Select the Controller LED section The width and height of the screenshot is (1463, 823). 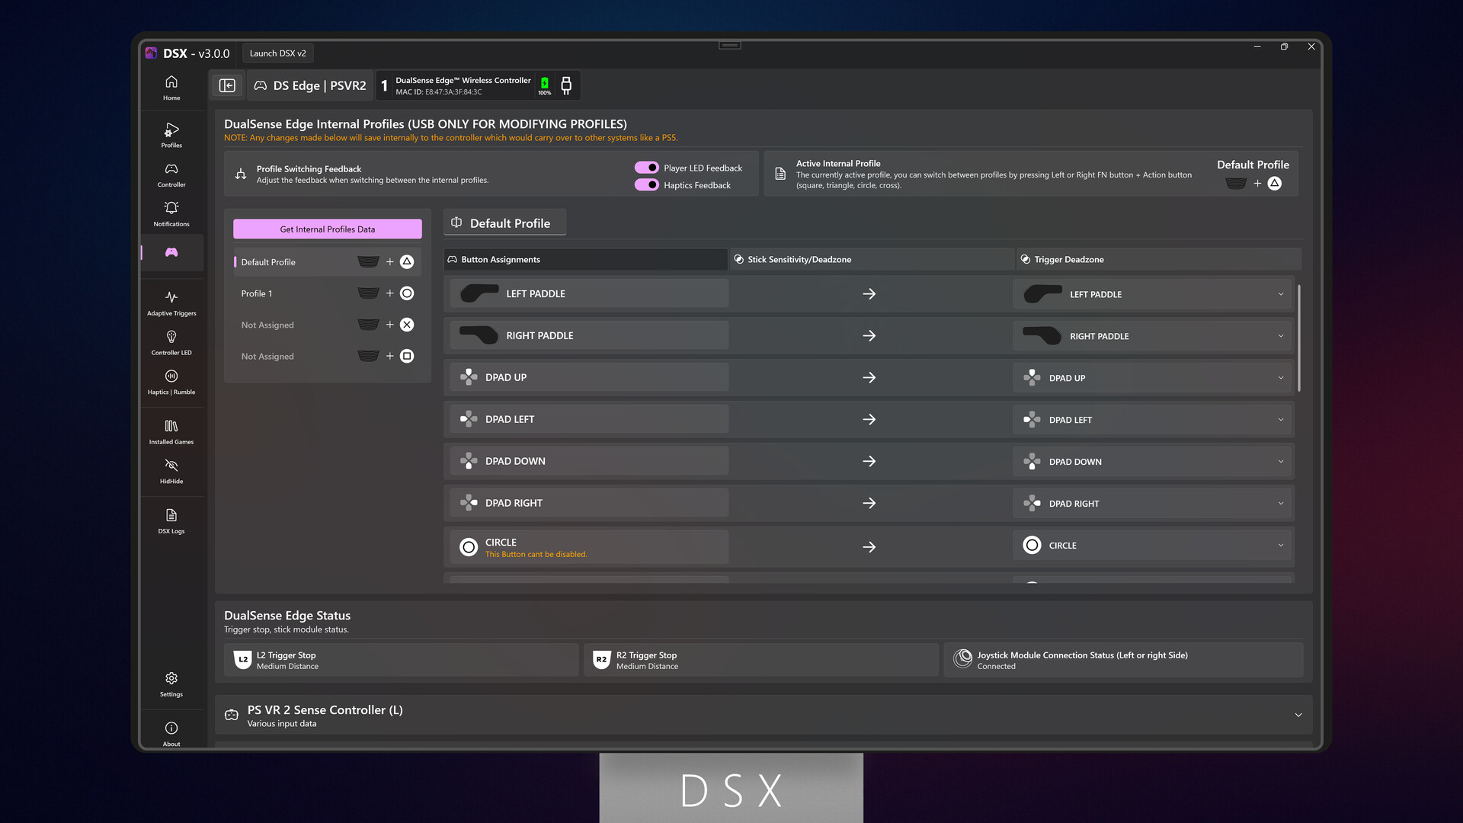[x=171, y=342]
